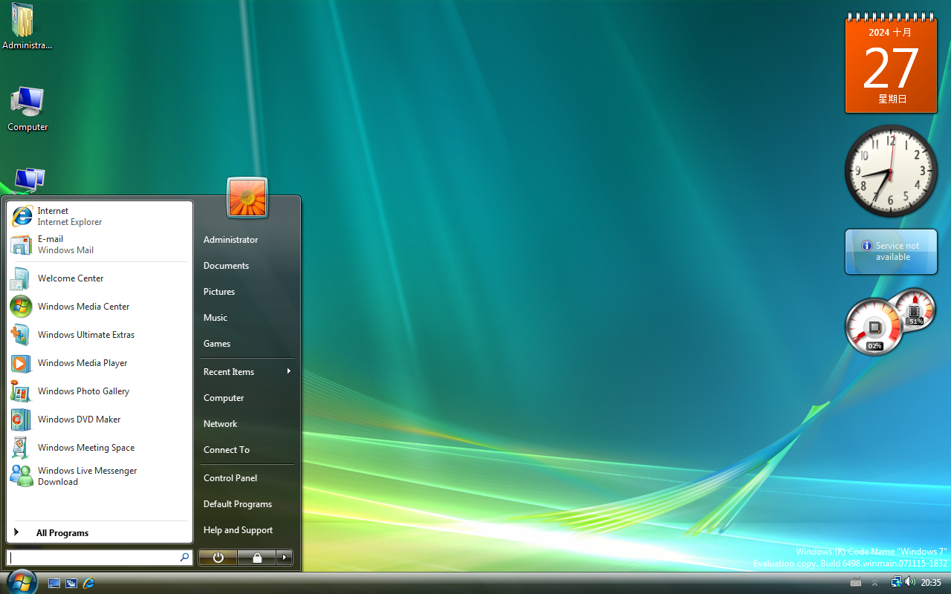Open the shutdown options arrow menu
The image size is (951, 594).
point(285,558)
